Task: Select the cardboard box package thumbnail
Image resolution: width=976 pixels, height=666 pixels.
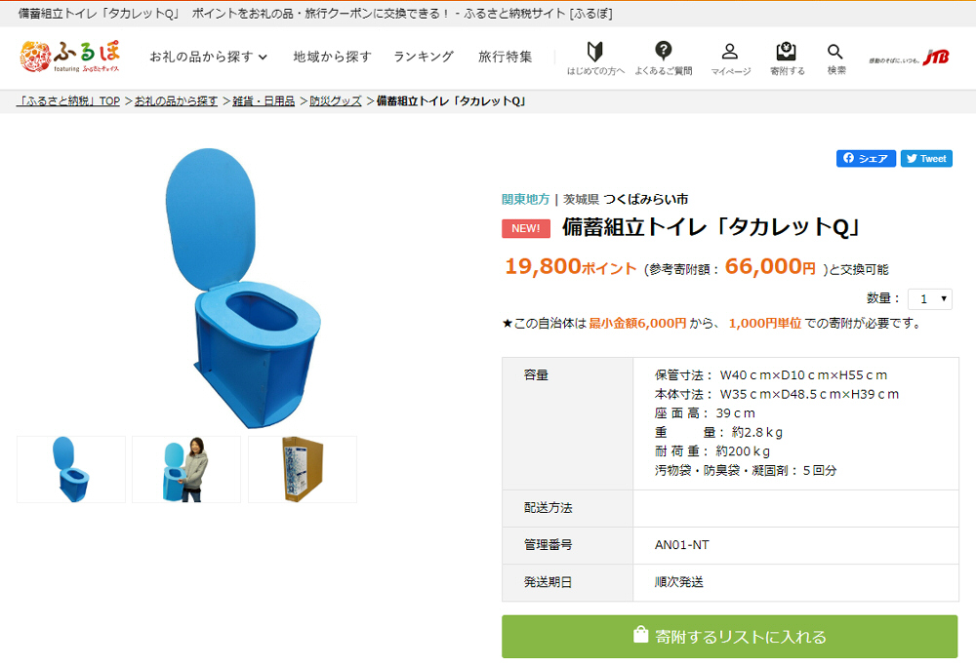Action: click(x=303, y=469)
